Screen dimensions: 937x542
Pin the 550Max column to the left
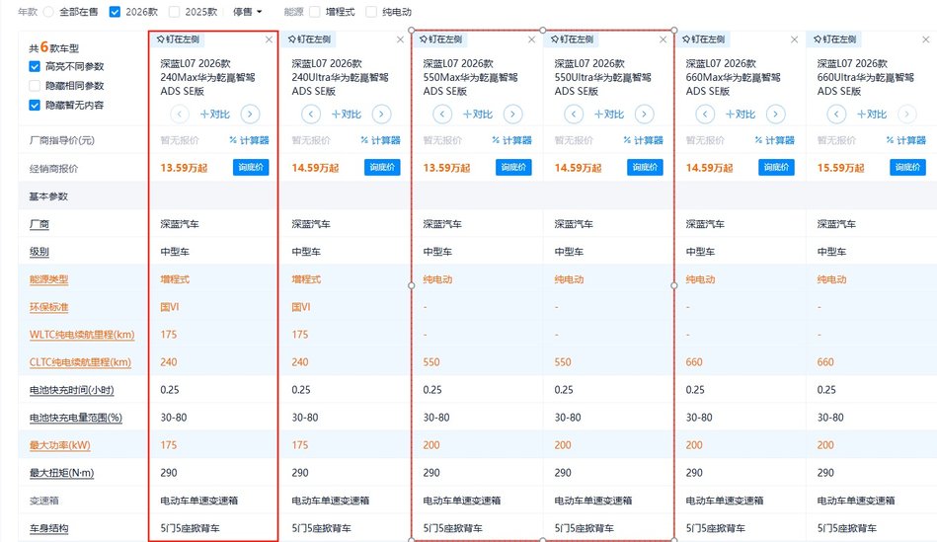(440, 39)
